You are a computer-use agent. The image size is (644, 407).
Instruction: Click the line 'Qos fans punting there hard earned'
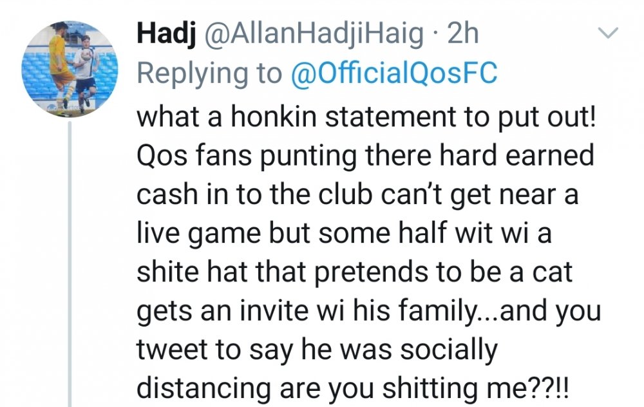(366, 156)
